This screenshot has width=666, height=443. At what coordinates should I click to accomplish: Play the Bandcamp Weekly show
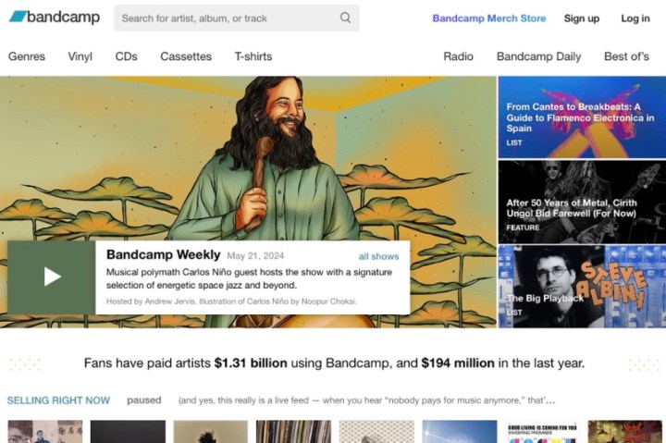(x=52, y=277)
